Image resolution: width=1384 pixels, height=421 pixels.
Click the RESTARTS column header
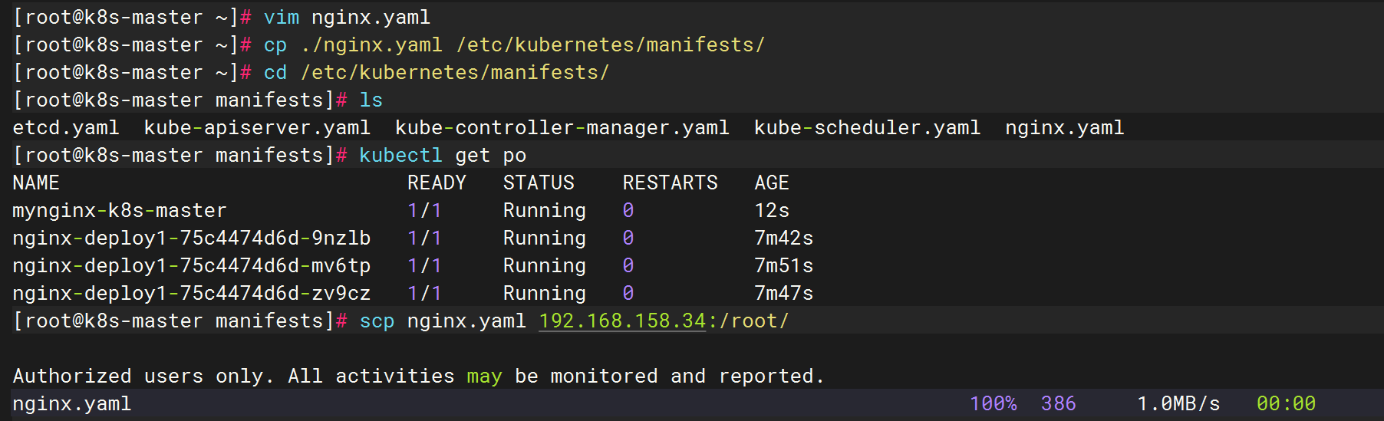(x=671, y=183)
